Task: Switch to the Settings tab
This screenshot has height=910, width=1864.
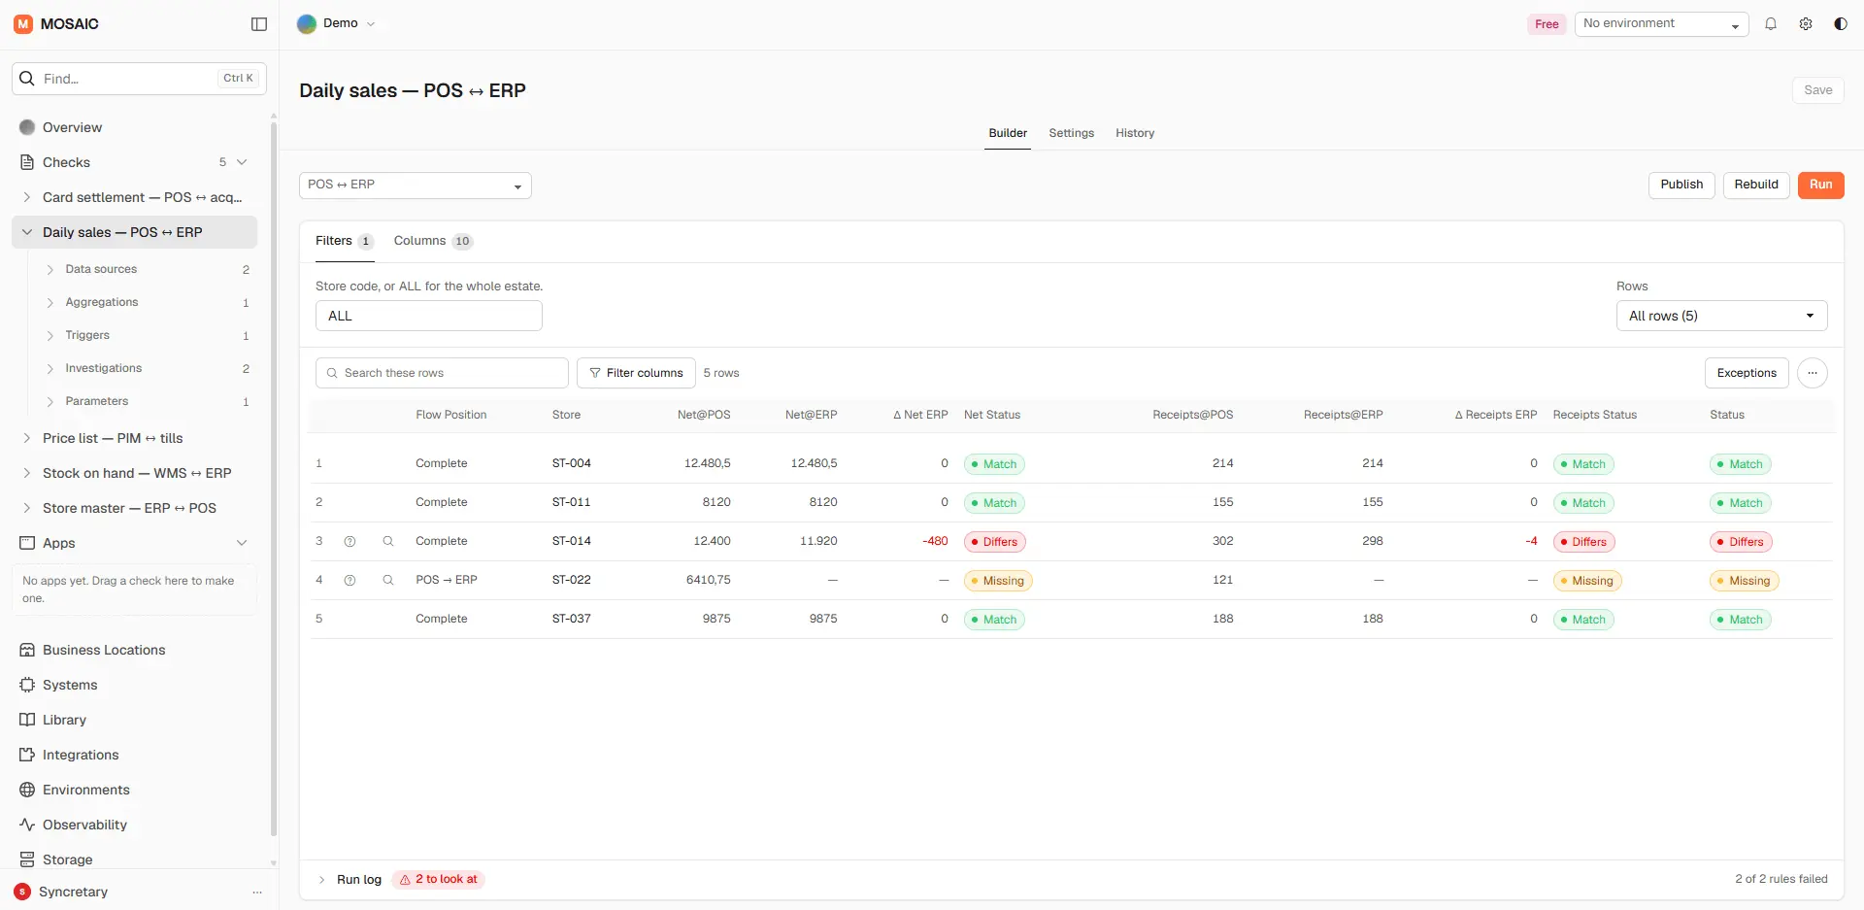Action: click(x=1071, y=133)
